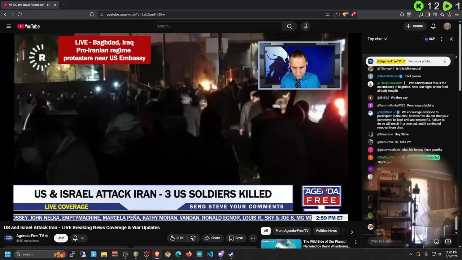
Task: Start voice search with the microphone
Action: click(306, 26)
